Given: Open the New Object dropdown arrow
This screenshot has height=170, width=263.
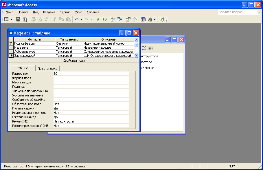Looking at the screenshot, I should (x=155, y=20).
